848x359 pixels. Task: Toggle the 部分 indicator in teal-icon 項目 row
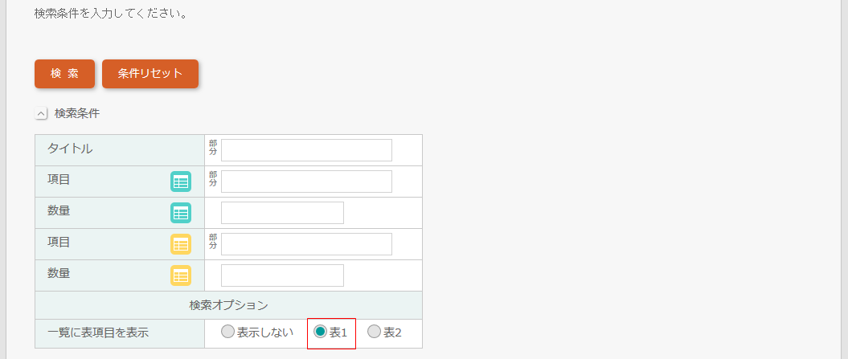(x=213, y=179)
